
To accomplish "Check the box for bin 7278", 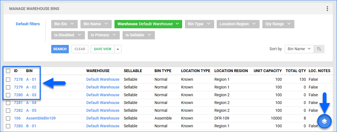I will 8,80.
